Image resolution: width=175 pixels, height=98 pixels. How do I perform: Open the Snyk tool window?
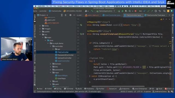pyautogui.click(x=159, y=89)
